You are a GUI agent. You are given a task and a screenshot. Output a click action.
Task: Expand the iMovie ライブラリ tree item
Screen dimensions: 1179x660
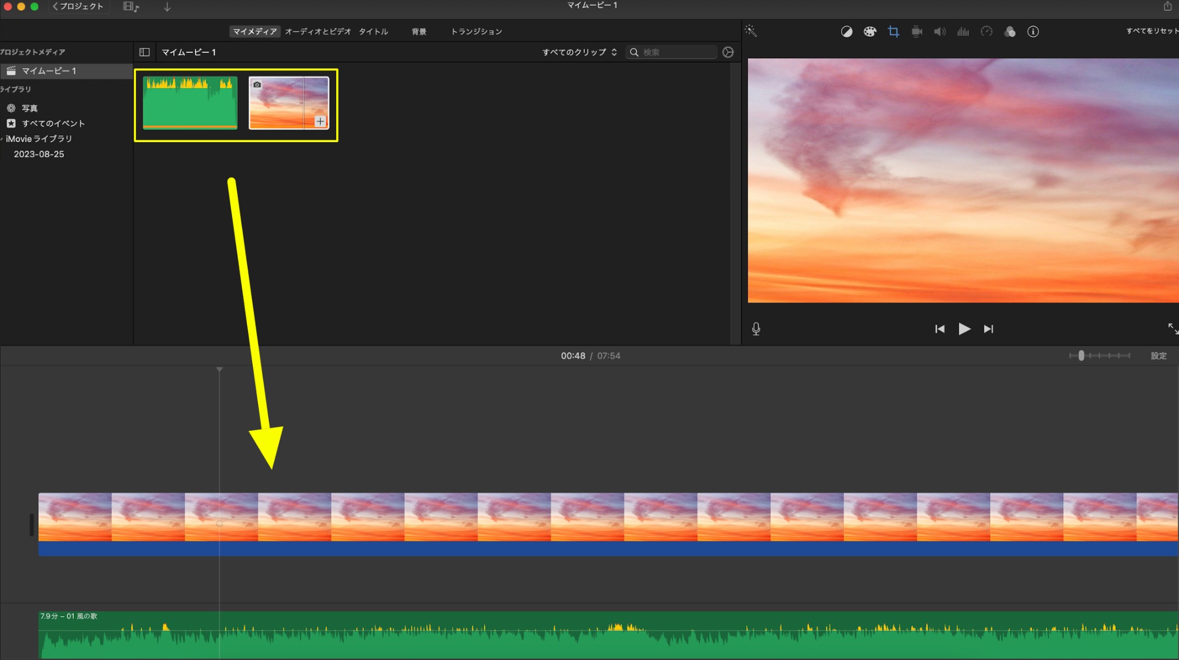click(x=2, y=139)
